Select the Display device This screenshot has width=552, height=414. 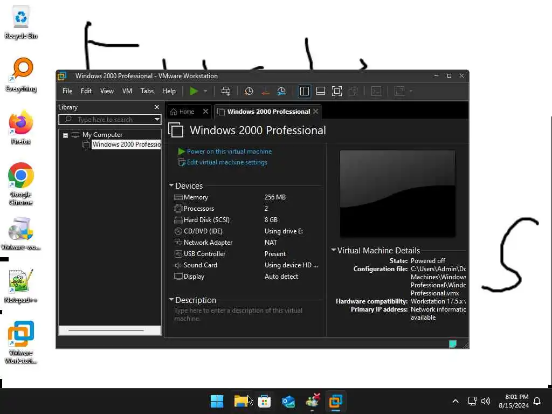pyautogui.click(x=247, y=277)
